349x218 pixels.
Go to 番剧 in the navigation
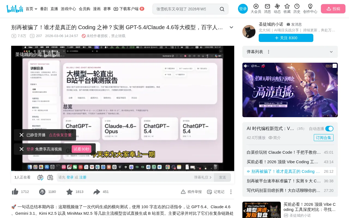44,9
